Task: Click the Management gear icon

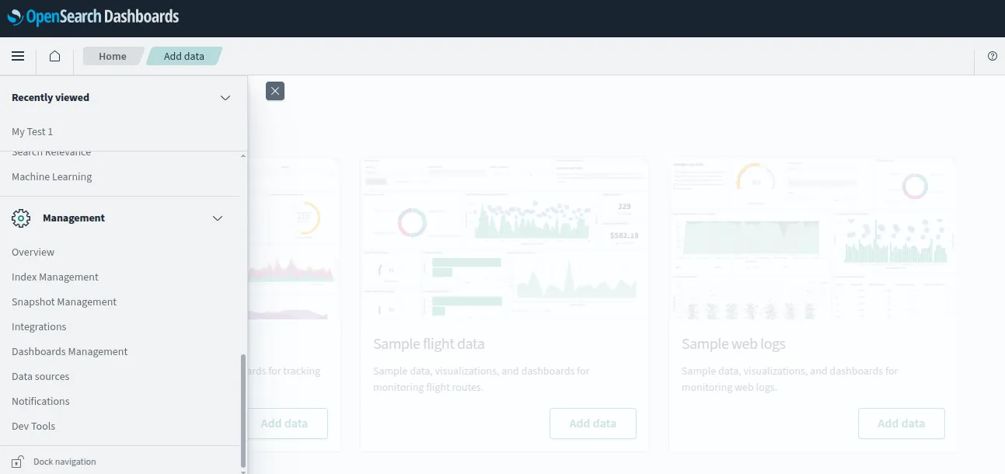Action: 21,218
